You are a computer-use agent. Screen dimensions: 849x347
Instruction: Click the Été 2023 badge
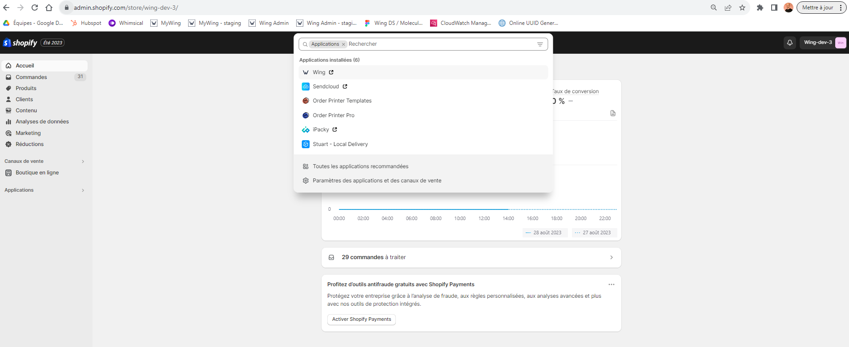[53, 43]
